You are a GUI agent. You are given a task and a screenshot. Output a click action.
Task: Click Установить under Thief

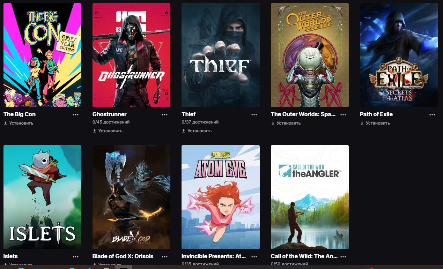[x=197, y=131]
